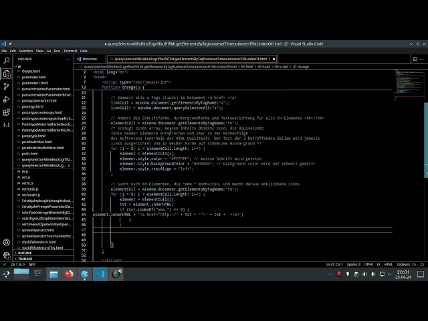
Task: Open the microphone tray icon
Action: [x=373, y=274]
